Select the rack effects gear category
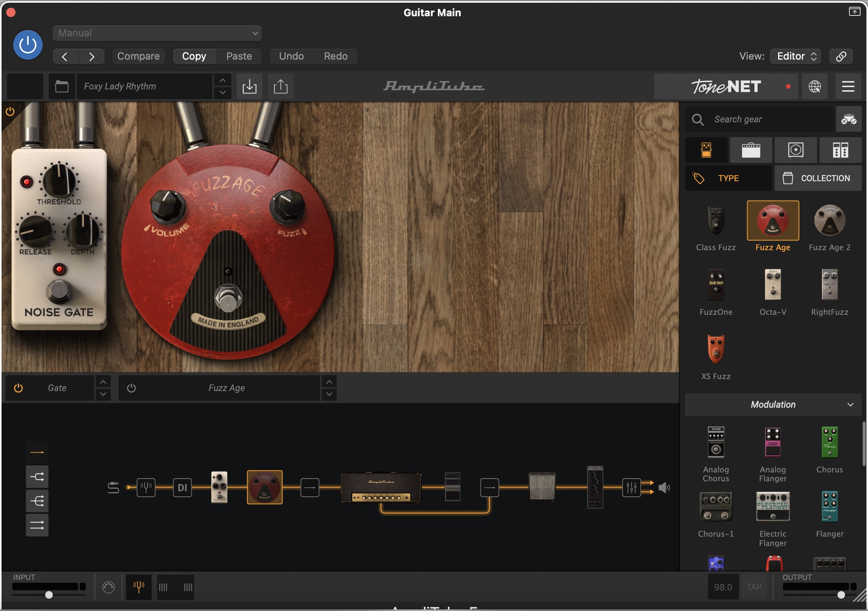Screen dimensions: 868x611 point(840,150)
